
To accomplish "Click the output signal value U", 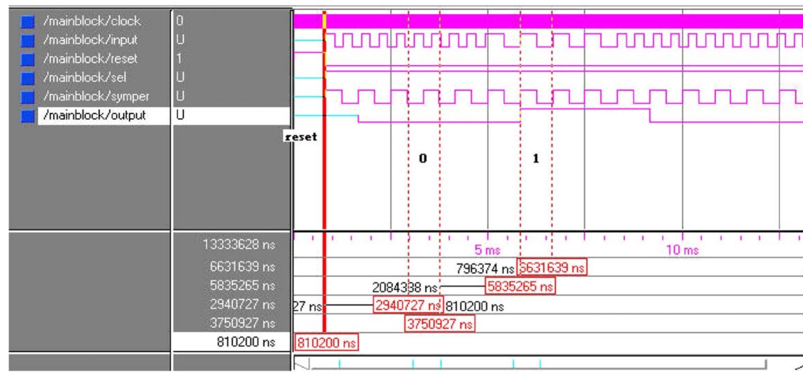I will click(x=180, y=115).
